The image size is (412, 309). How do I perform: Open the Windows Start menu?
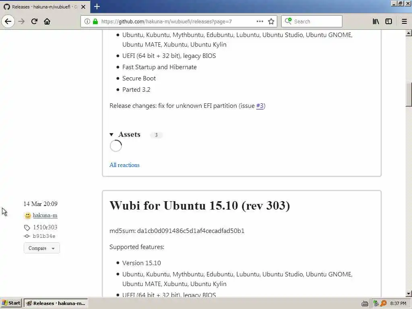[x=11, y=303]
